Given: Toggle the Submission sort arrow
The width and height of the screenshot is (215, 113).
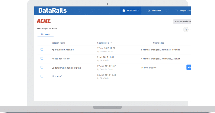Looking at the screenshot, I should coord(111,43).
